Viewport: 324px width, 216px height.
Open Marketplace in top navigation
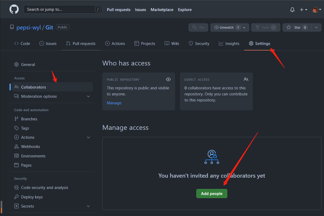[x=162, y=10]
